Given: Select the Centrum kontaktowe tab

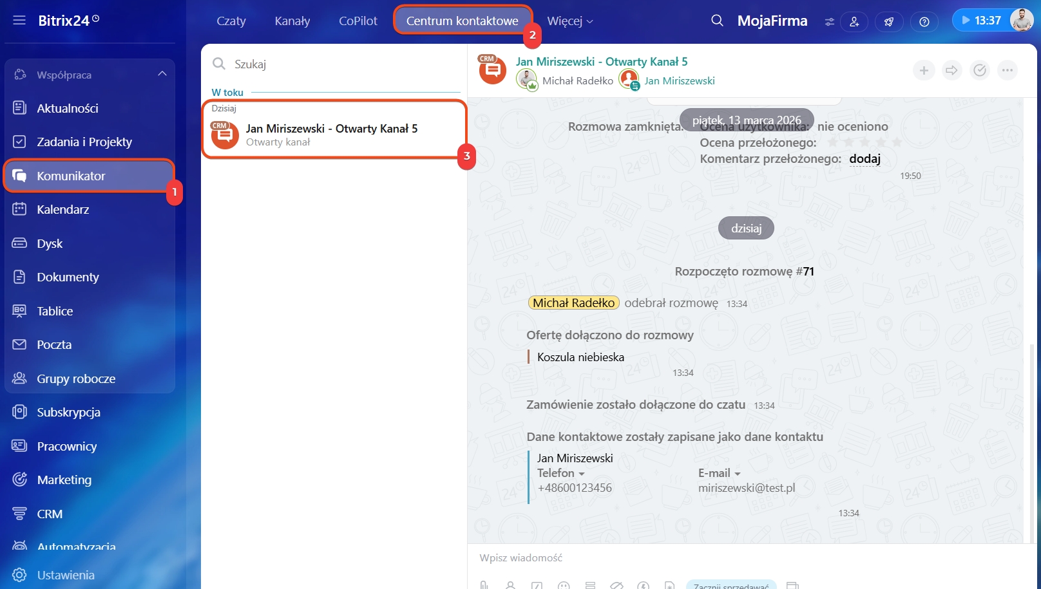Looking at the screenshot, I should (x=463, y=21).
